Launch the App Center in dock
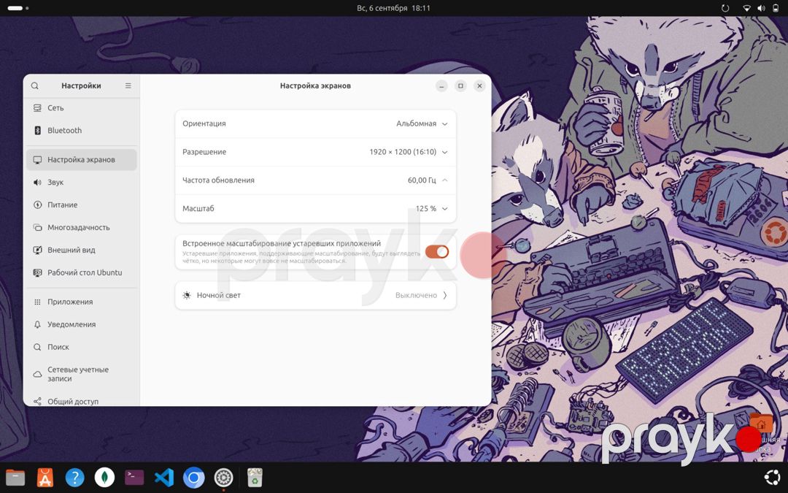Screen dimensions: 788x493 pos(45,478)
